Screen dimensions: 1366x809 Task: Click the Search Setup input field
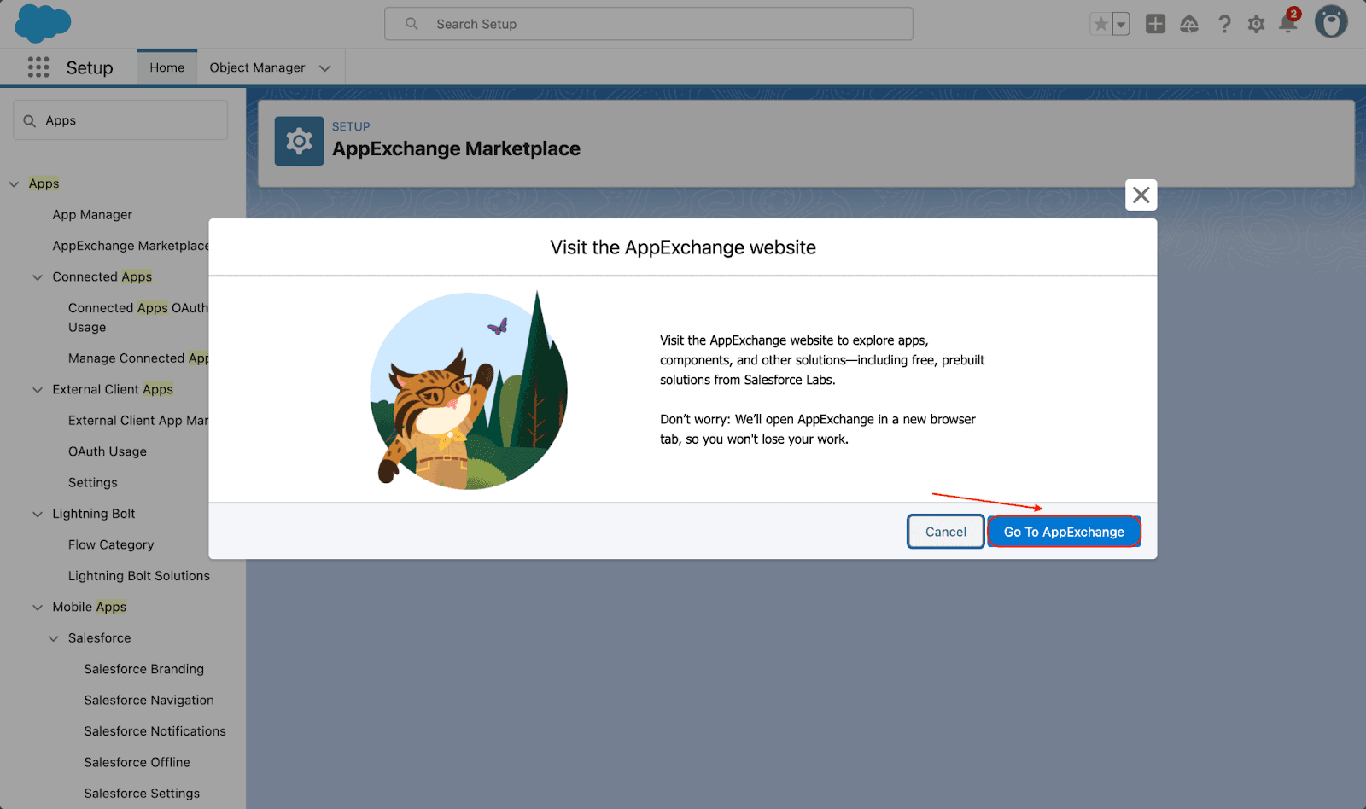point(649,24)
